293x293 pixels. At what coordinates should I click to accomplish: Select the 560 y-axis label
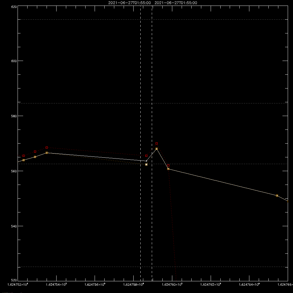(14, 171)
